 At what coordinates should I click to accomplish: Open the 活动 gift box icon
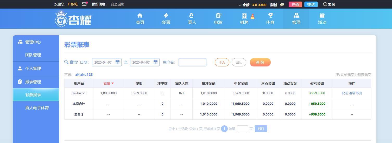pos(322,16)
